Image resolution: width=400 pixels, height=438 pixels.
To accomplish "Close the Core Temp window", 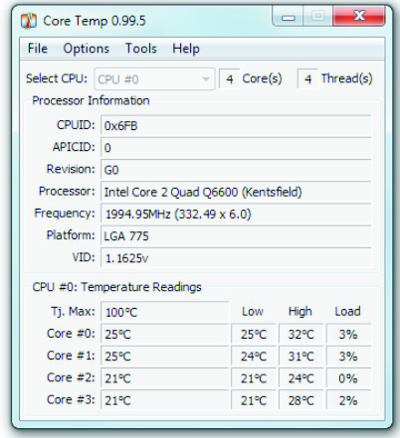I will (359, 16).
